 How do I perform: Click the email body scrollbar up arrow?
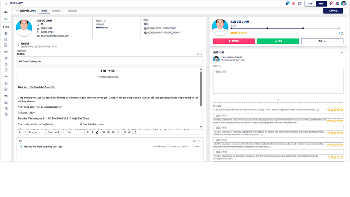[201, 69]
